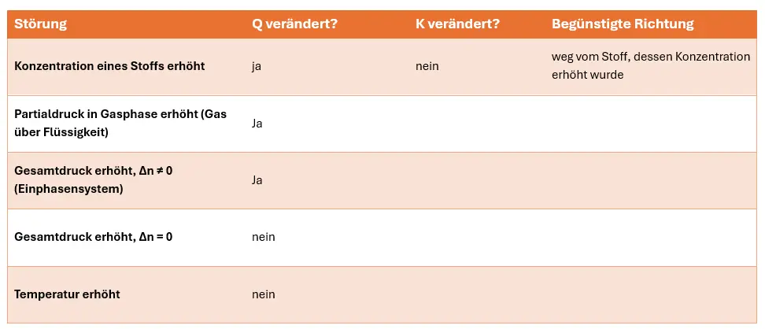The height and width of the screenshot is (329, 765).
Task: Select the 'Gesamtdruck erhöht, Δn = 0' cell
Action: pyautogui.click(x=93, y=237)
